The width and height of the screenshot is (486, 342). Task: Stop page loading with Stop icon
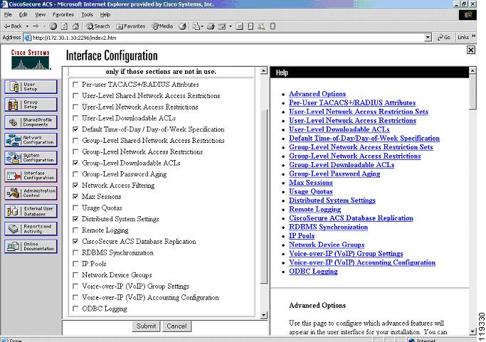[x=53, y=26]
